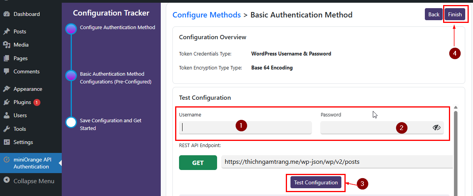This screenshot has height=196, width=473.
Task: Click the Posts pushpin icon
Action: click(7, 31)
